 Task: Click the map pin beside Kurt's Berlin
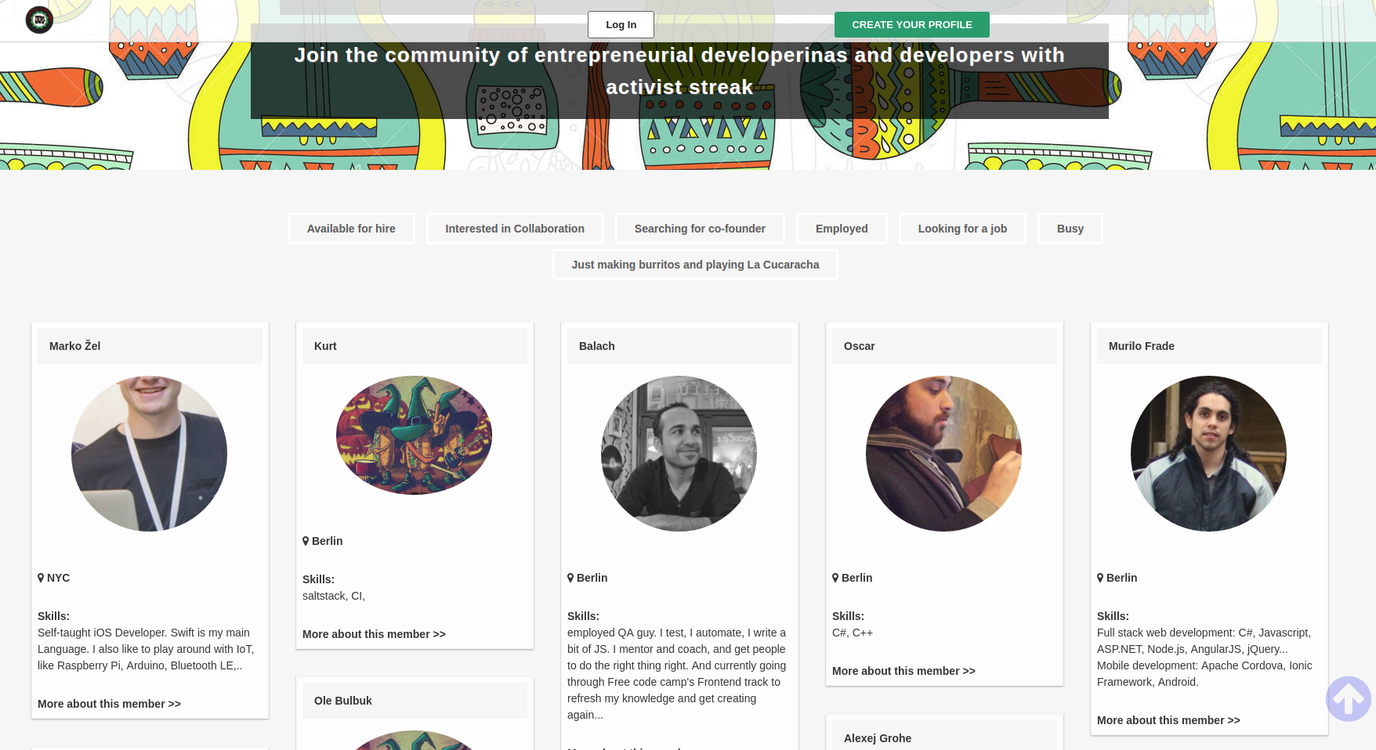click(x=306, y=541)
